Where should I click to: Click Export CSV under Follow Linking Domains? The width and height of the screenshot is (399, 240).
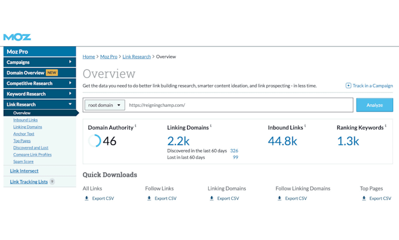pyautogui.click(x=296, y=198)
